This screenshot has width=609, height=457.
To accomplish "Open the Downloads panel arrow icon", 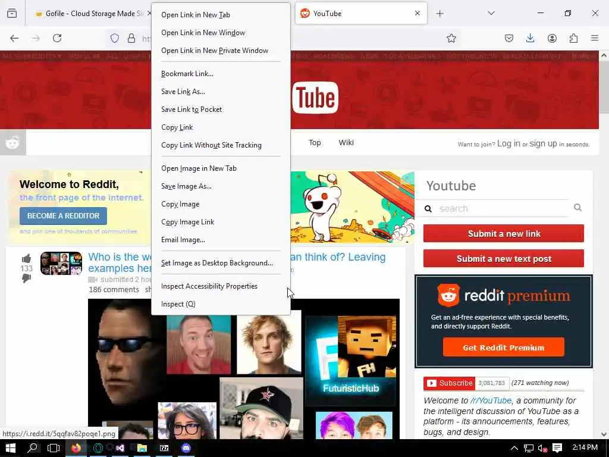I will (x=530, y=38).
